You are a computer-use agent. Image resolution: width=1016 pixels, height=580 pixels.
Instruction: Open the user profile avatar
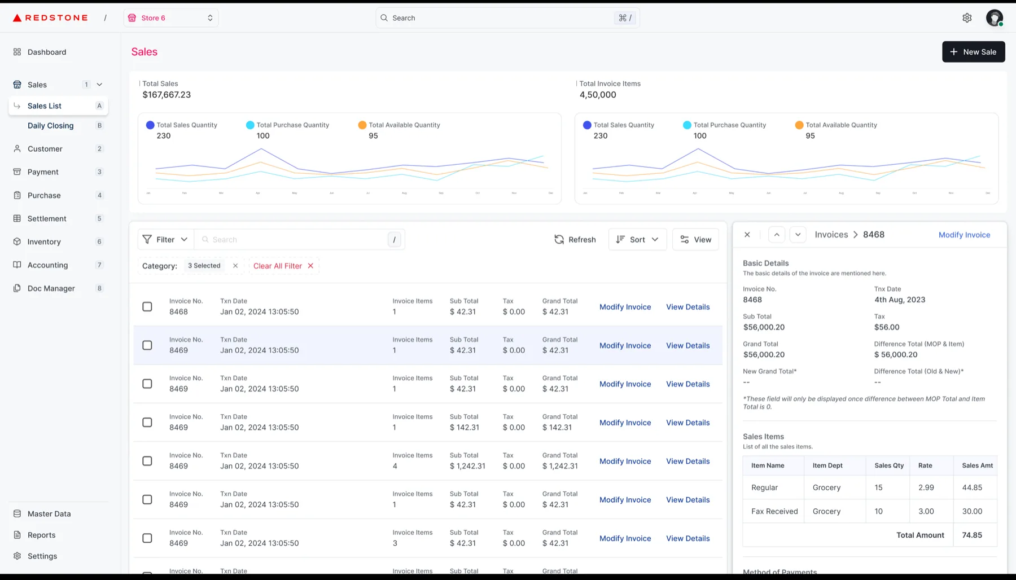(994, 18)
